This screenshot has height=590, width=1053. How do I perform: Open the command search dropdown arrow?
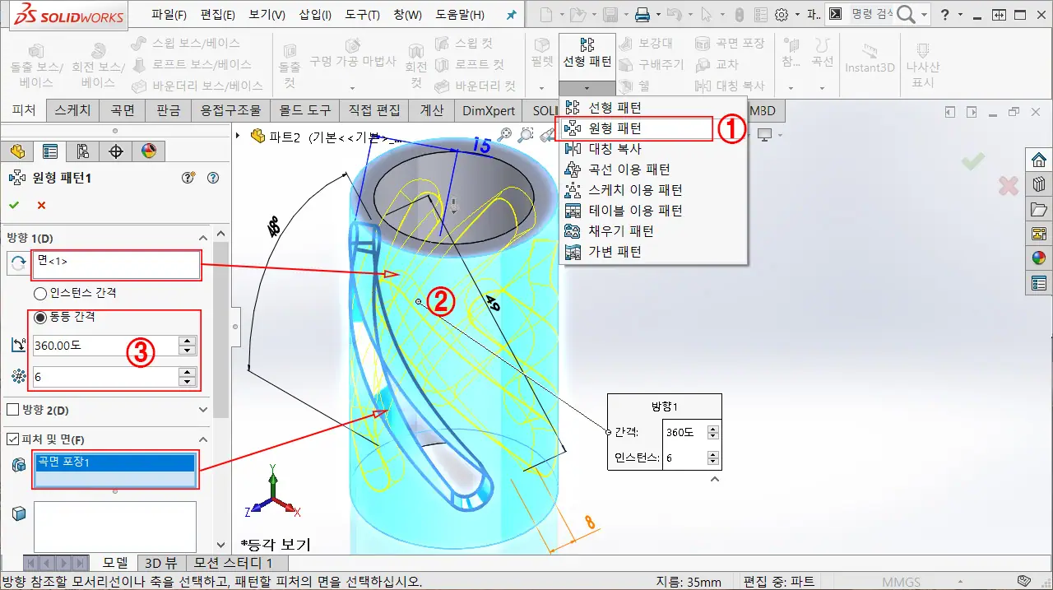coord(925,16)
